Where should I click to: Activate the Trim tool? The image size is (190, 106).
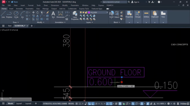click(42, 12)
